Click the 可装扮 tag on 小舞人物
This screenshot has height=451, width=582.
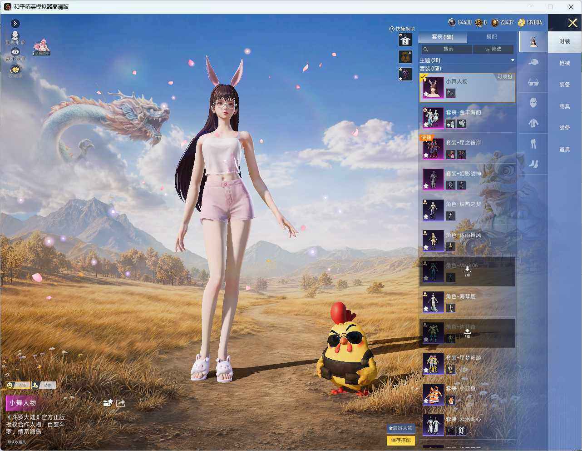point(504,77)
